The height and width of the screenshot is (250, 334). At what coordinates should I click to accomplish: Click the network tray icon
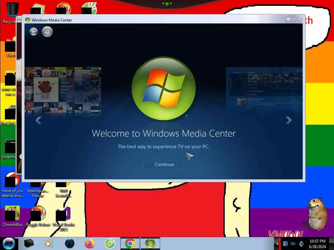(293, 243)
